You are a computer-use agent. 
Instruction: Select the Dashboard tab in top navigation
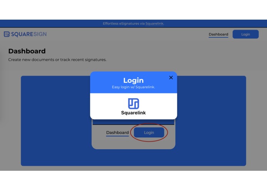(219, 34)
